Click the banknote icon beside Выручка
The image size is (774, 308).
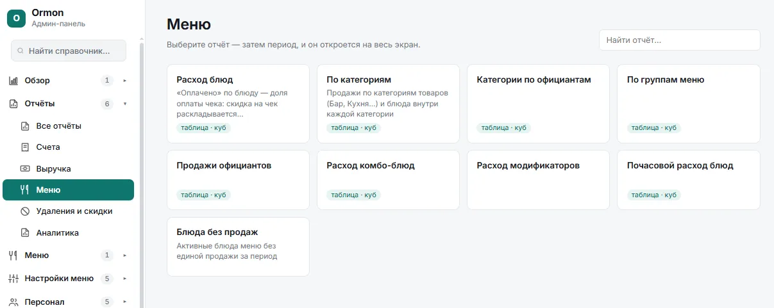point(25,169)
